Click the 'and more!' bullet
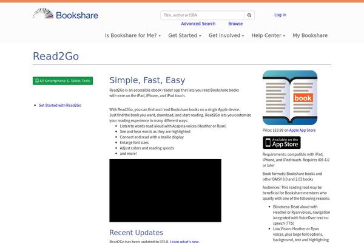The image size is (364, 243). 129,154
